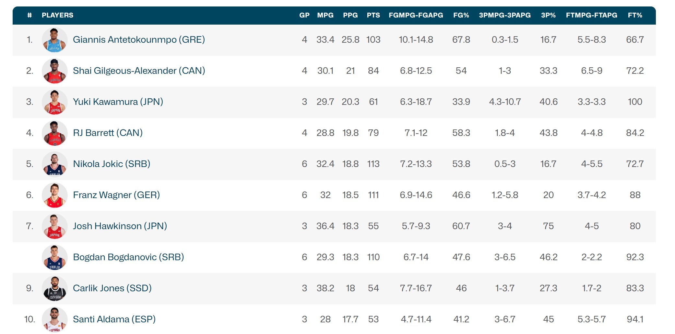Viewport: 675px width, 334px height.
Task: Open Yuki Kawamura's headshot thumbnail
Action: tap(54, 102)
